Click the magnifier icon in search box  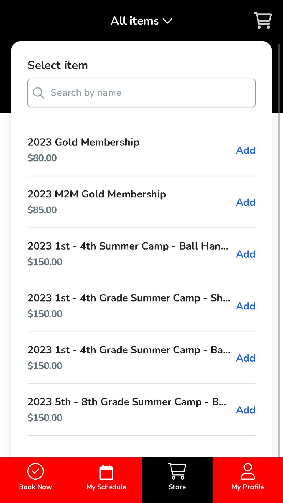click(x=38, y=93)
